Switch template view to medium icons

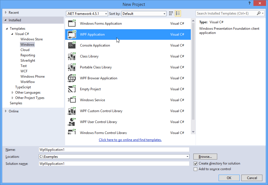(171, 13)
